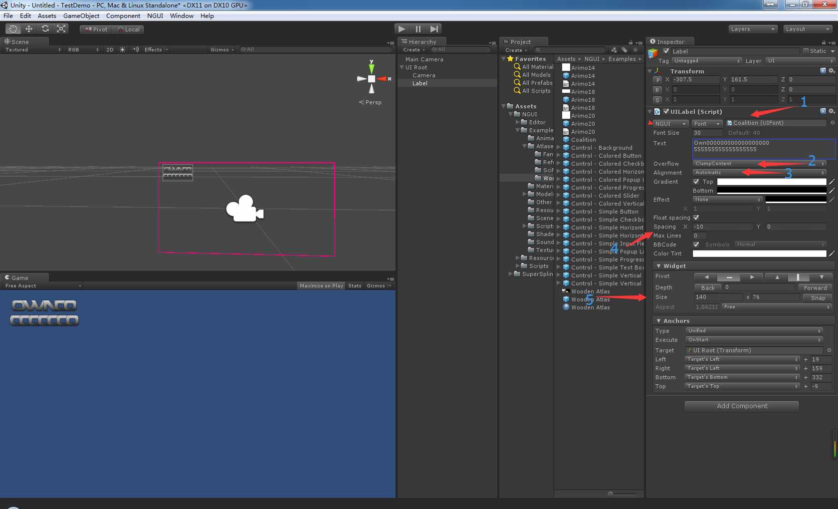This screenshot has width=838, height=509.
Task: Click the camera gizmo in the Scene view
Action: point(244,209)
